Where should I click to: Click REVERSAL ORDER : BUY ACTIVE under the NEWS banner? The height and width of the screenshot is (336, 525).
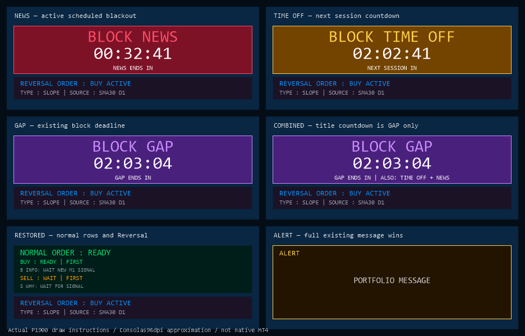click(x=75, y=83)
